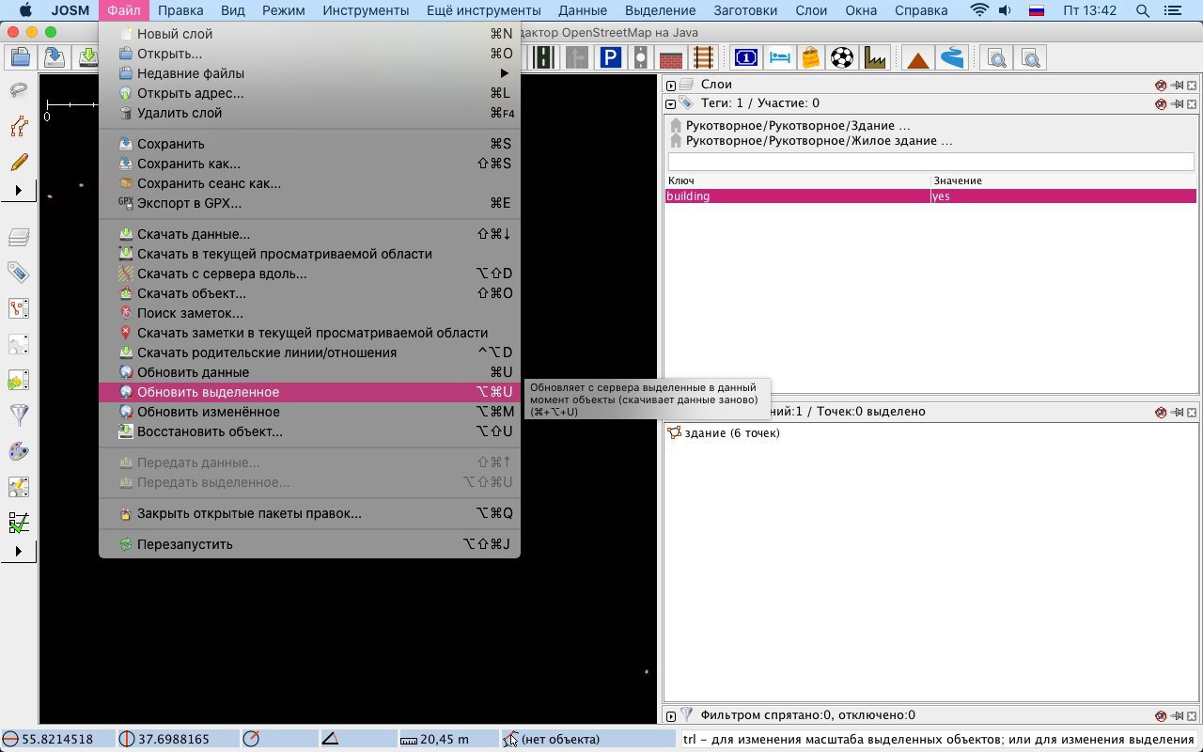Click the Parking preset icon
Screen dimensions: 1203x752
pos(610,58)
